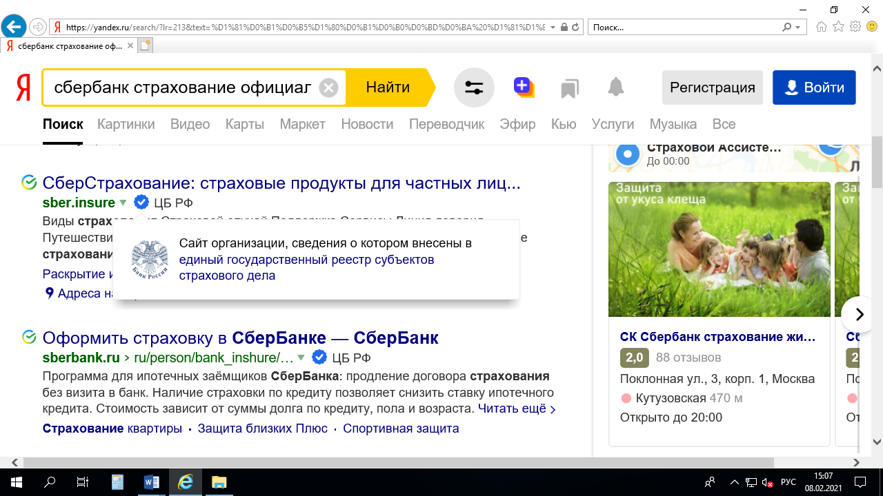Click the Войти login button
This screenshot has width=883, height=496.
coord(814,87)
